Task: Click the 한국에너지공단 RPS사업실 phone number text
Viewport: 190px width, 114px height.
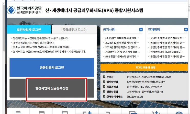Action: (149, 77)
